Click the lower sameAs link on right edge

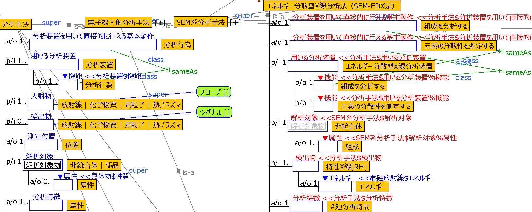(501, 71)
